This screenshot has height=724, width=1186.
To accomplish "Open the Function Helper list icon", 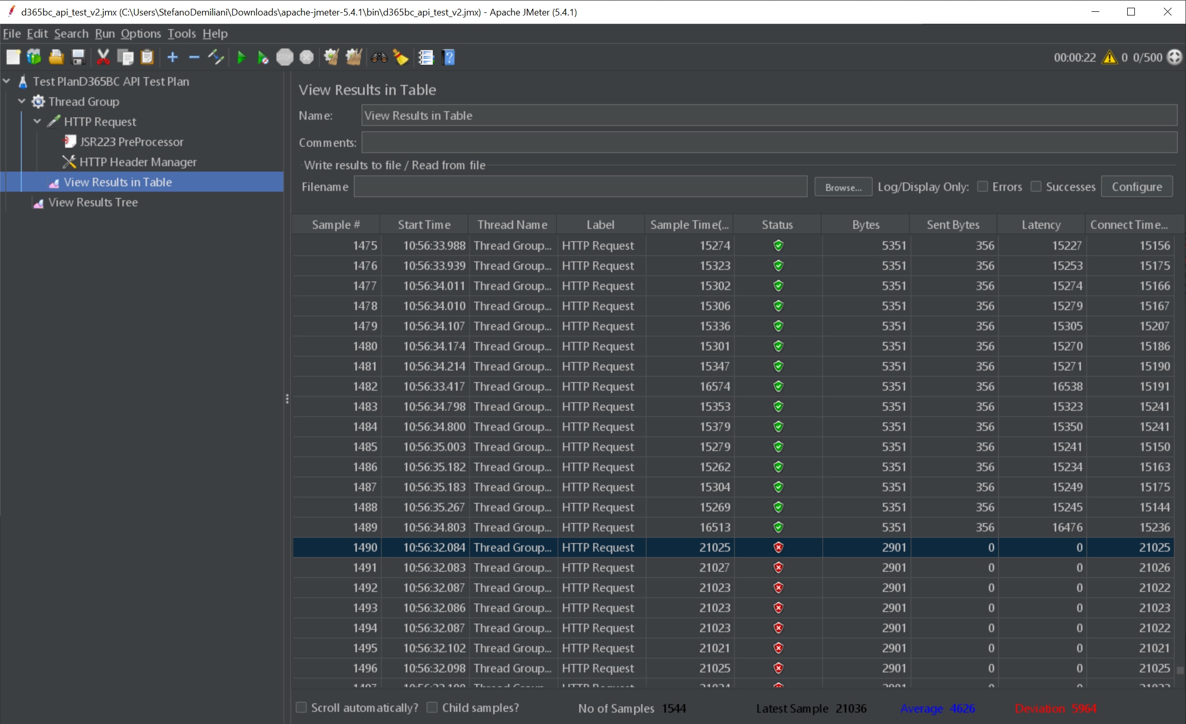I will coord(426,57).
